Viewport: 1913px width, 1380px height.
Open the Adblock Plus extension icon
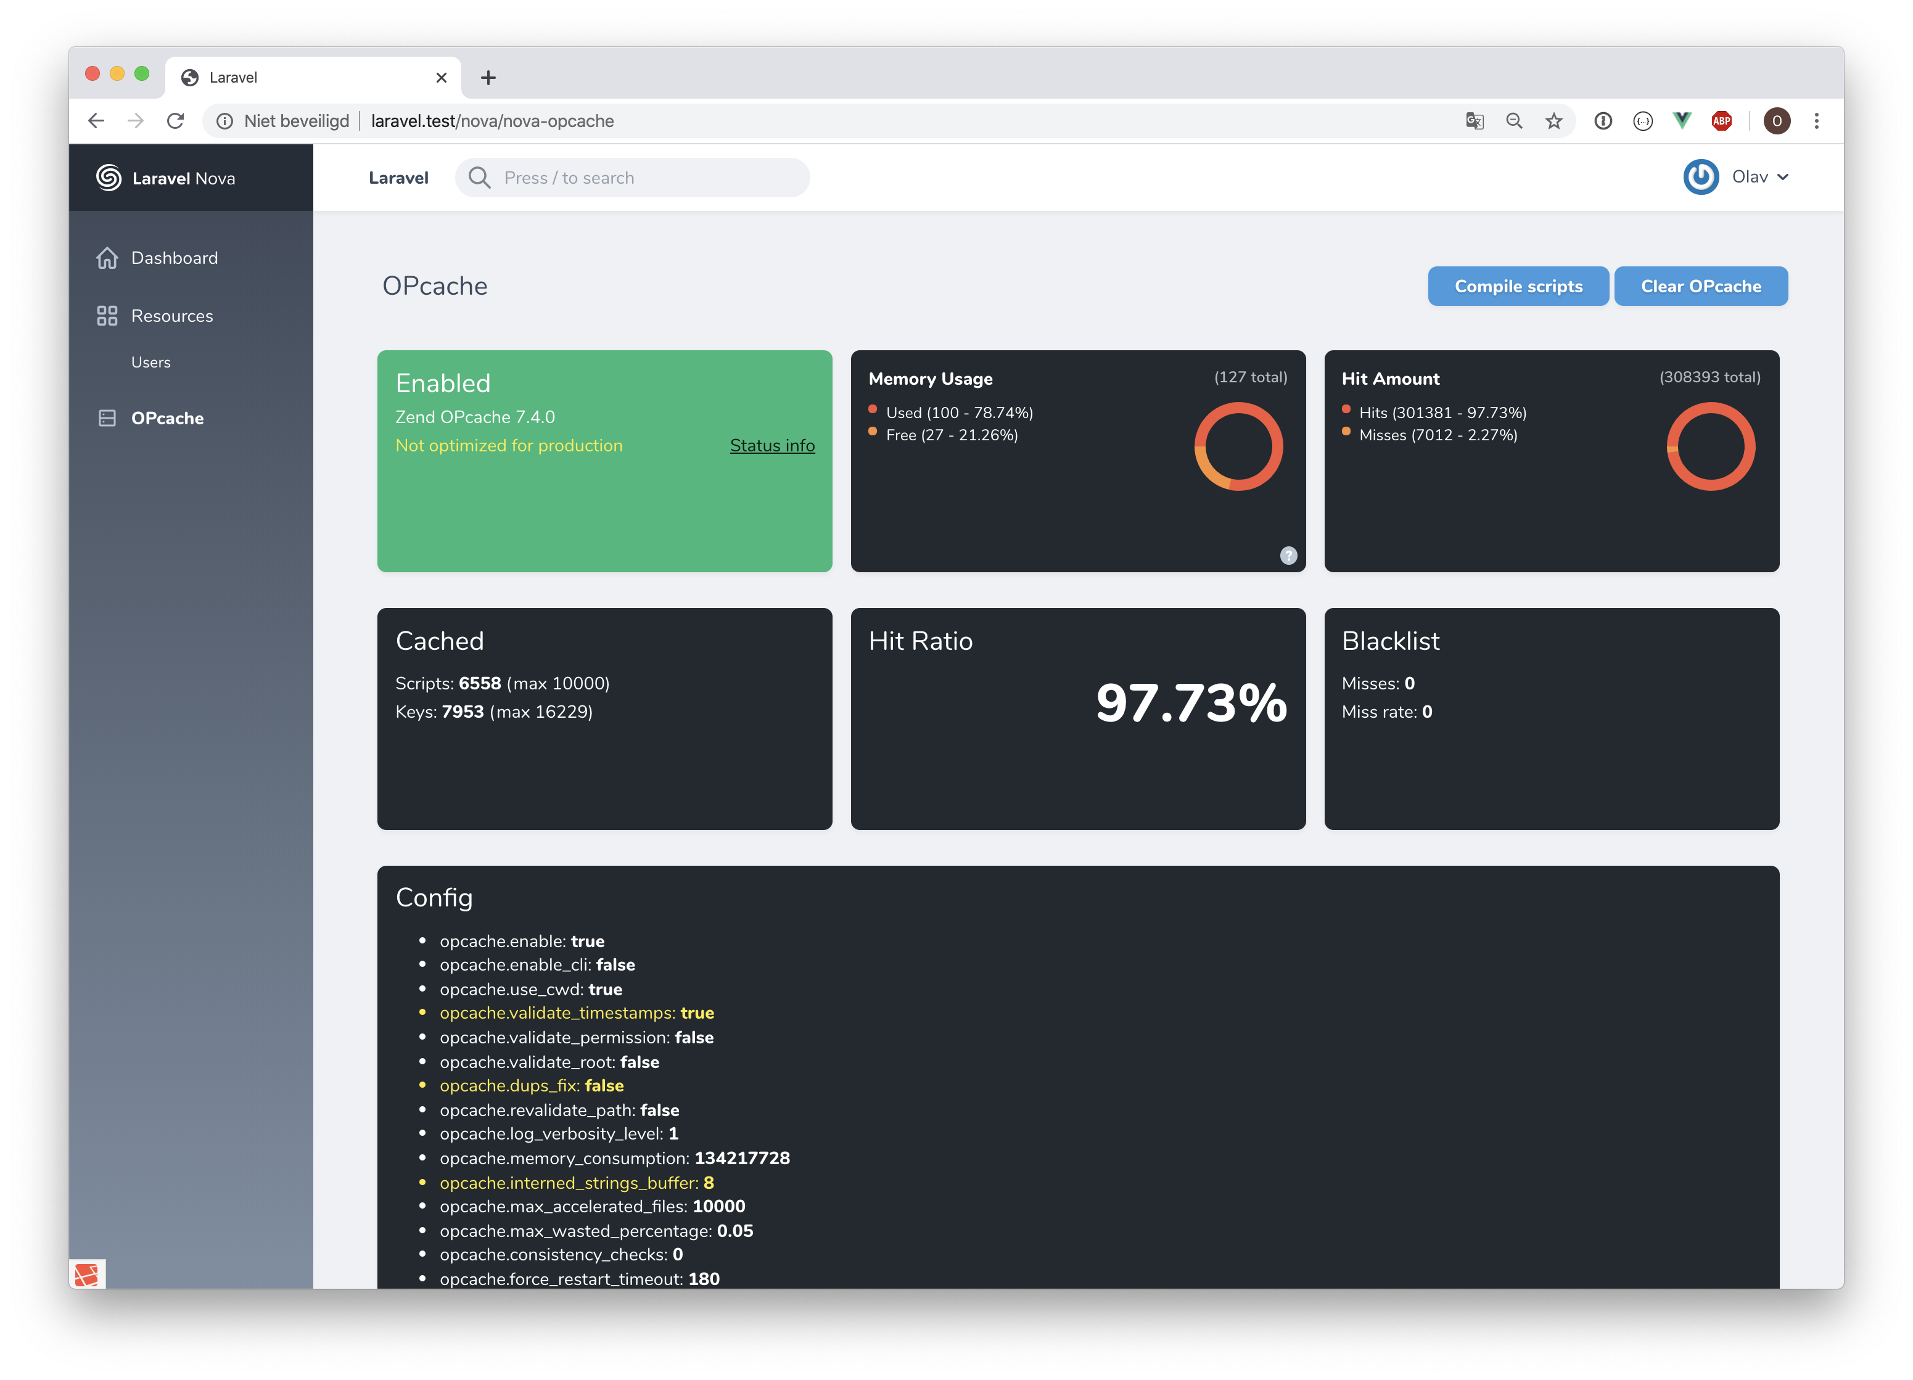coord(1722,121)
